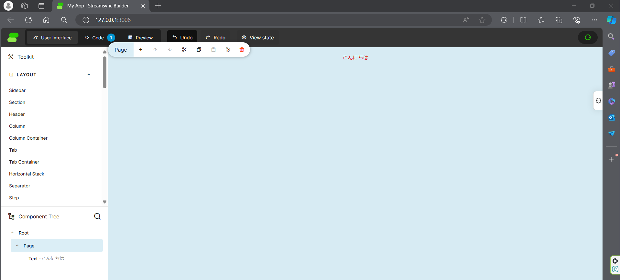Copy the selected Page component
This screenshot has width=620, height=280.
(x=199, y=50)
